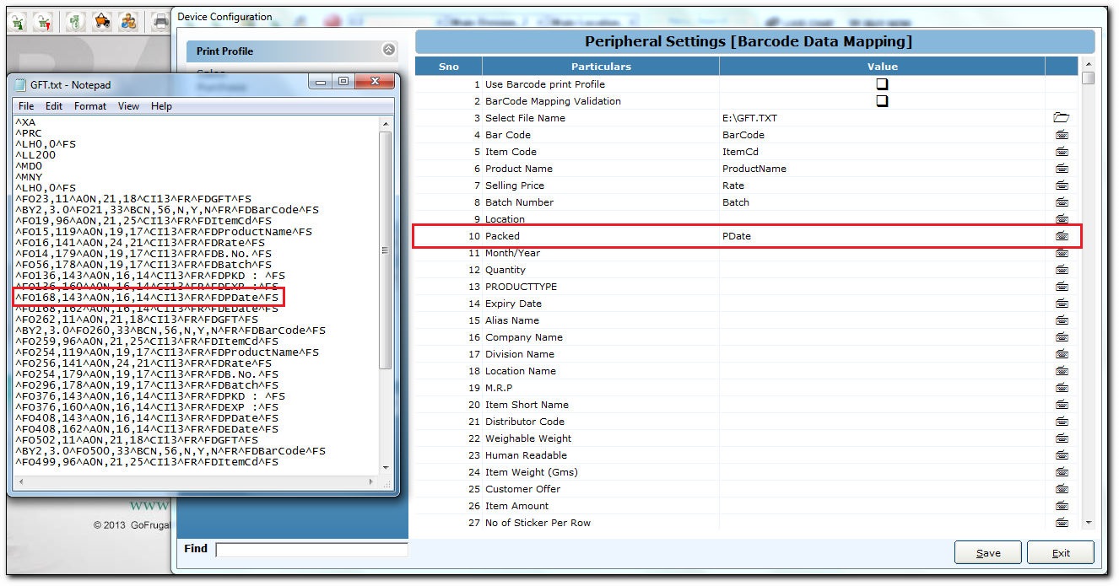1119x586 pixels.
Task: Click keyboard icon in PRODUCTTYPE row
Action: pyautogui.click(x=1062, y=287)
